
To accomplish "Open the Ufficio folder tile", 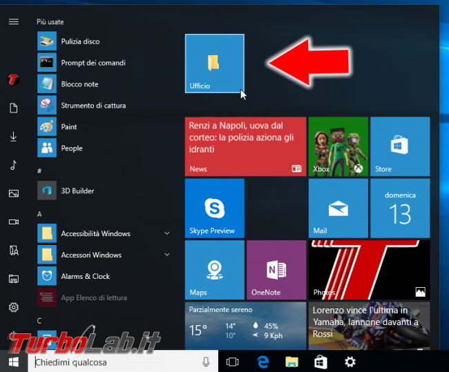I will point(215,63).
